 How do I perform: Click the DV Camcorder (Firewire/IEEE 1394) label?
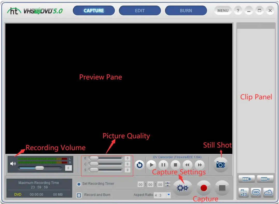(177, 157)
